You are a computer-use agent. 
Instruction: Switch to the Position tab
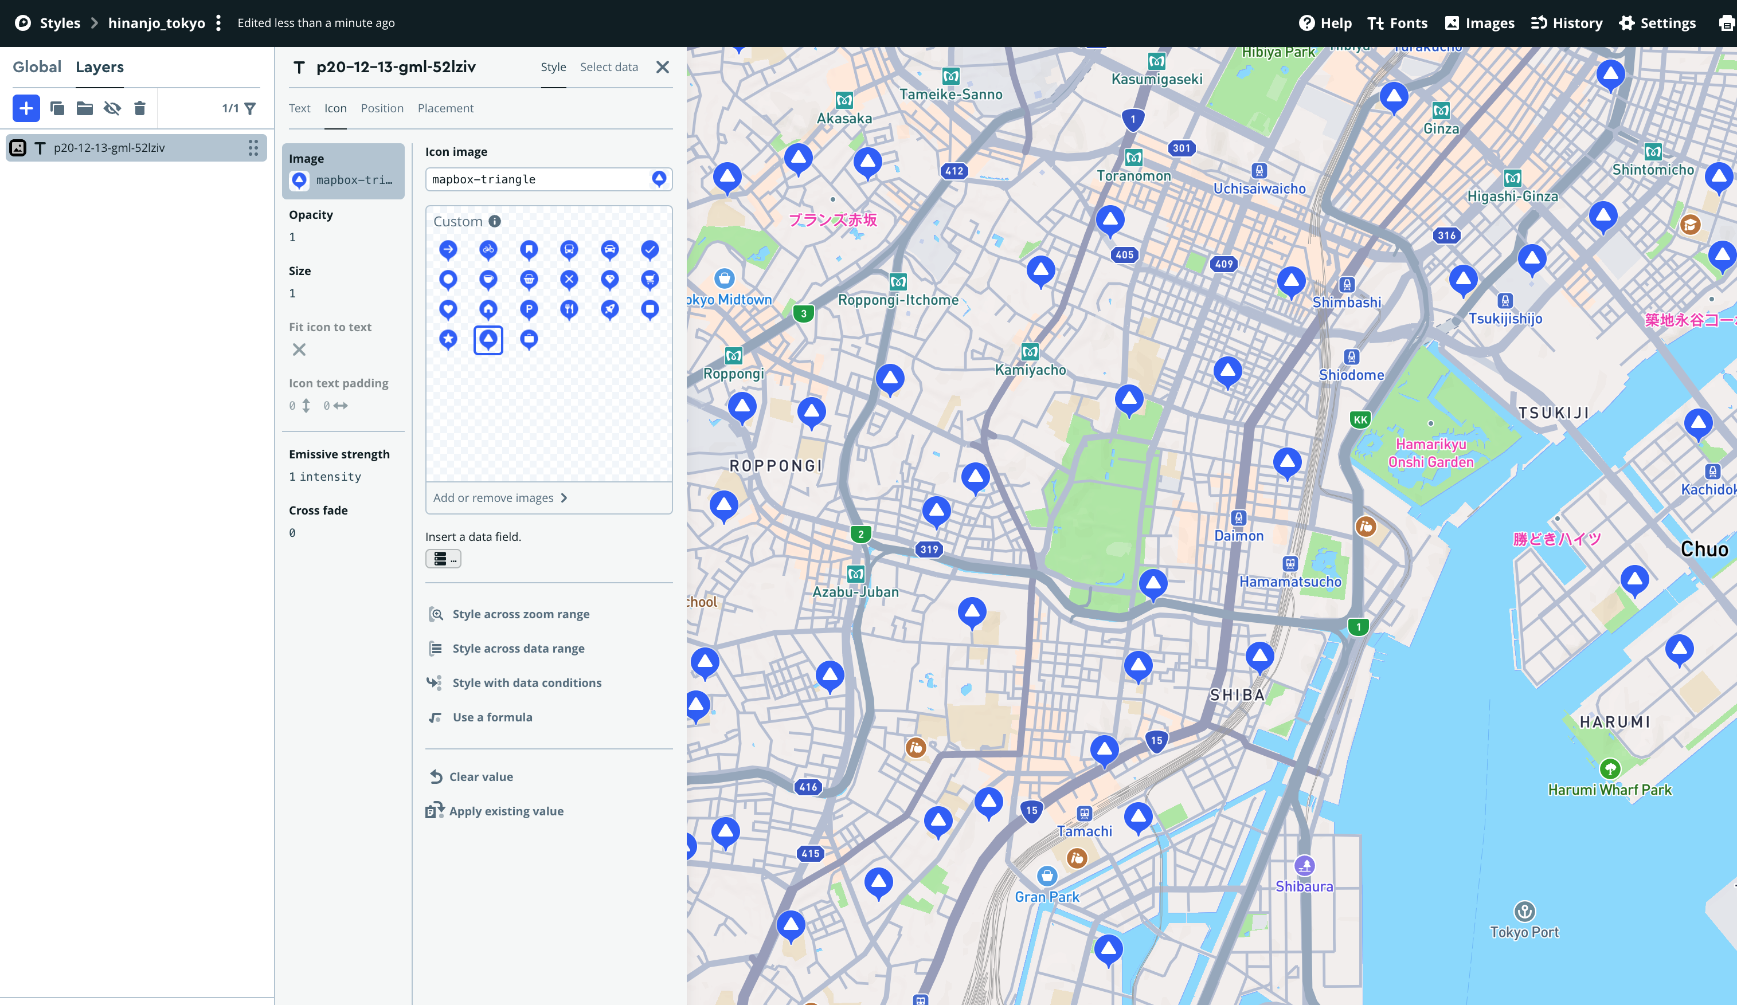[x=382, y=108]
